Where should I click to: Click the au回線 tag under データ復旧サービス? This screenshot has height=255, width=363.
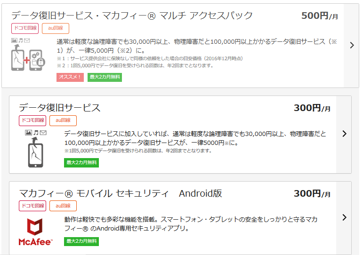pyautogui.click(x=63, y=120)
